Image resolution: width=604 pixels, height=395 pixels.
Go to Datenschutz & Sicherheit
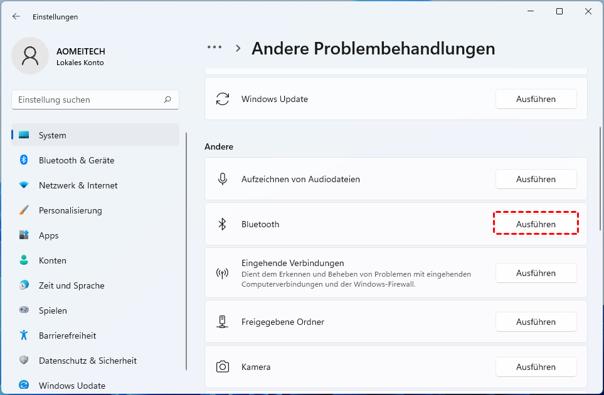click(x=95, y=360)
